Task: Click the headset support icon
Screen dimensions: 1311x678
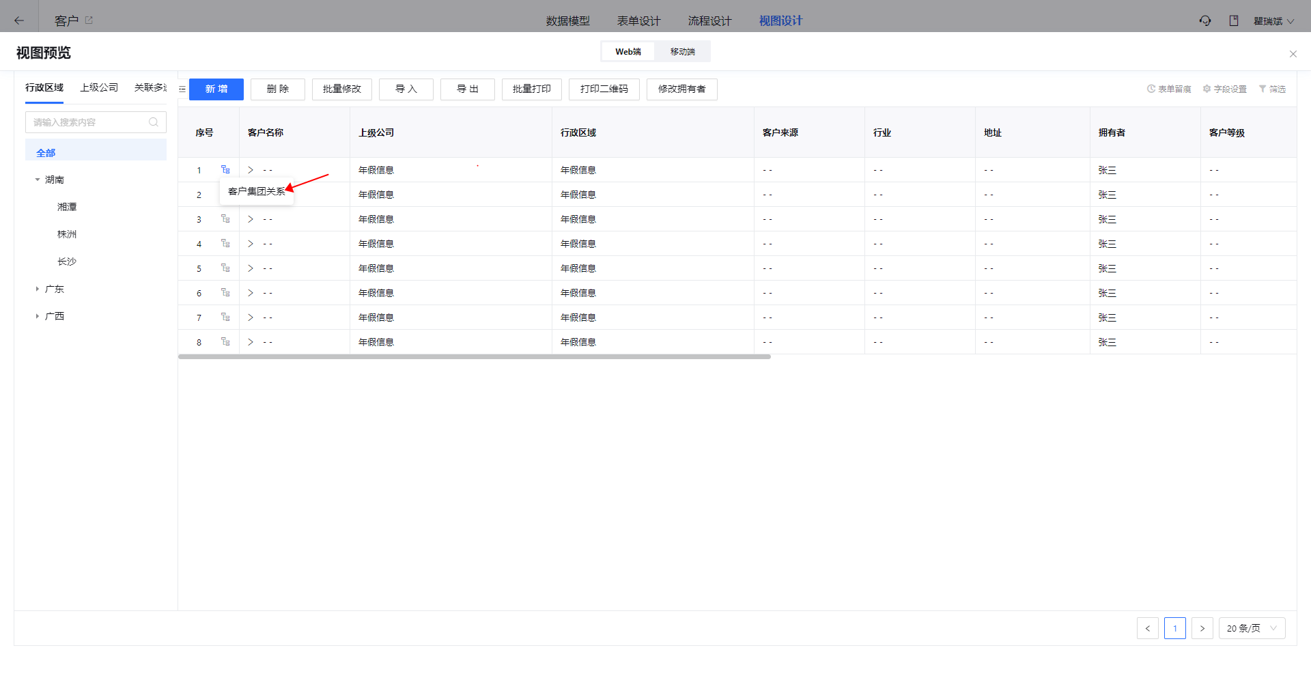Action: [1205, 20]
